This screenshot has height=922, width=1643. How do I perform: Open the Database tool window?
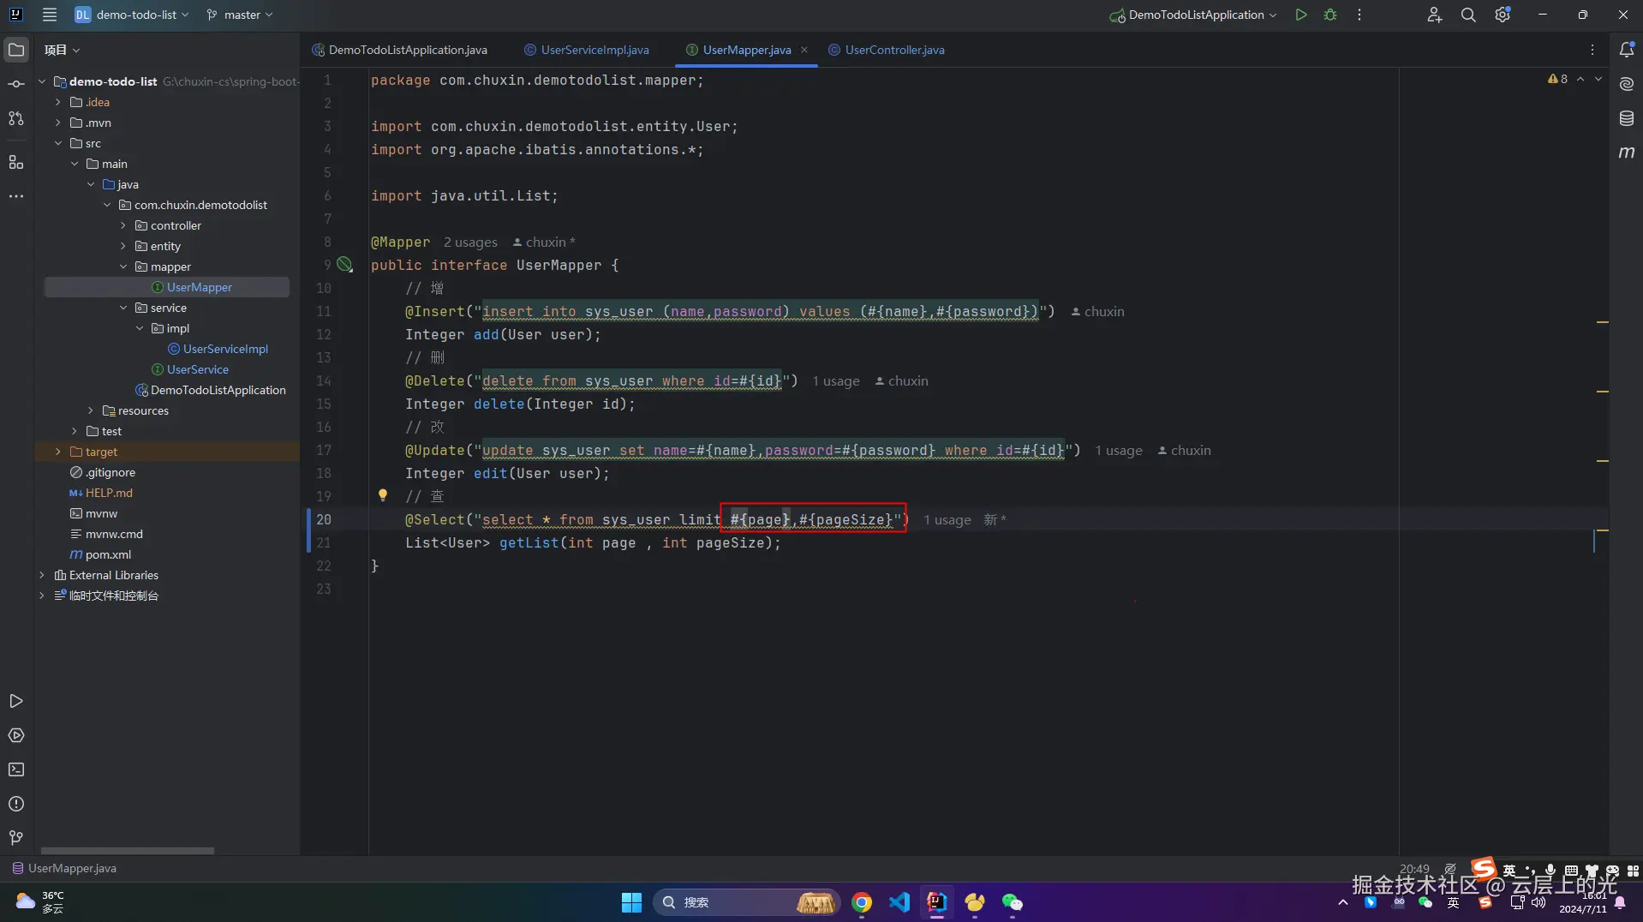(x=1627, y=118)
